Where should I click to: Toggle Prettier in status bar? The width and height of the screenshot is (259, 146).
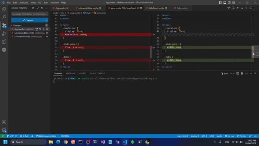[x=242, y=136]
